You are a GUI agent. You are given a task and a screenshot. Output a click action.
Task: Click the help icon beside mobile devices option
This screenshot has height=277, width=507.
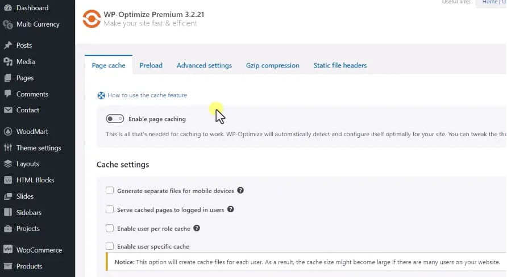(x=240, y=191)
